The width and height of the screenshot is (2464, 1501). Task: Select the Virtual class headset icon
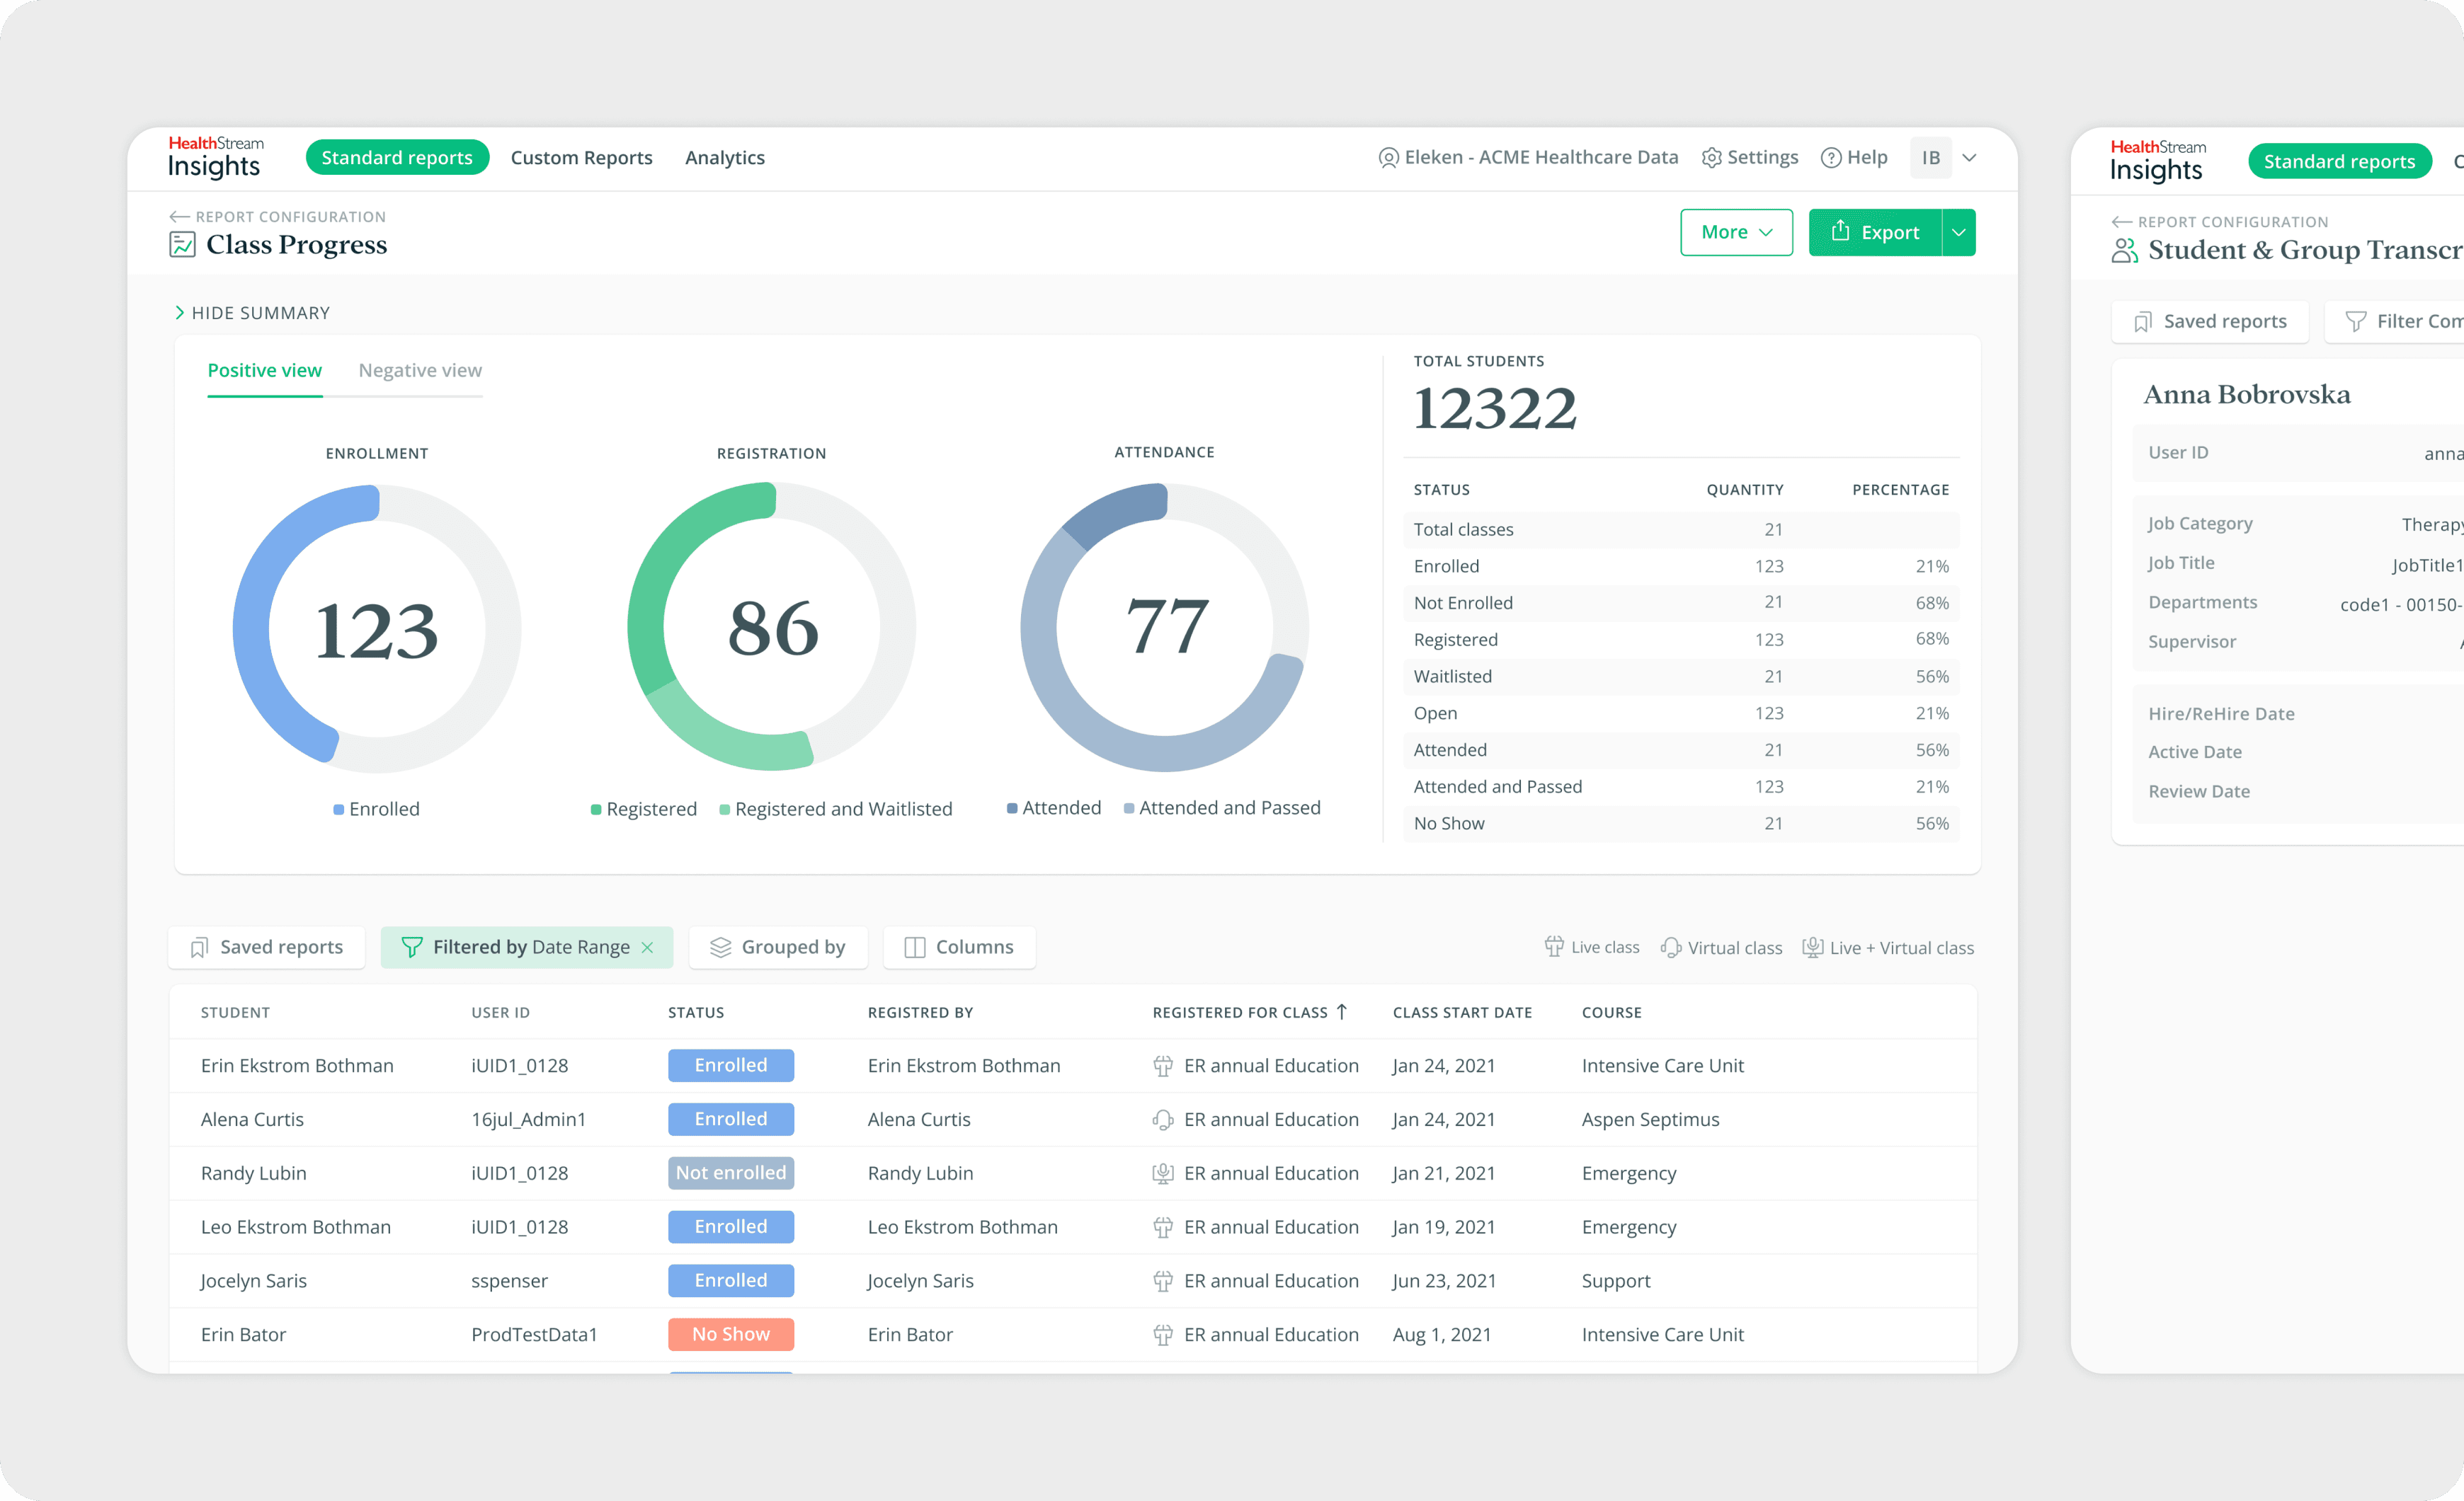(1670, 946)
